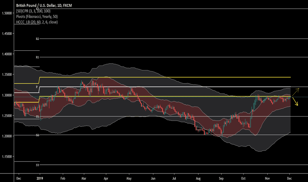Image resolution: width=308 pixels, height=182 pixels.
Task: Click the May label on time axis
Action: click(x=129, y=178)
